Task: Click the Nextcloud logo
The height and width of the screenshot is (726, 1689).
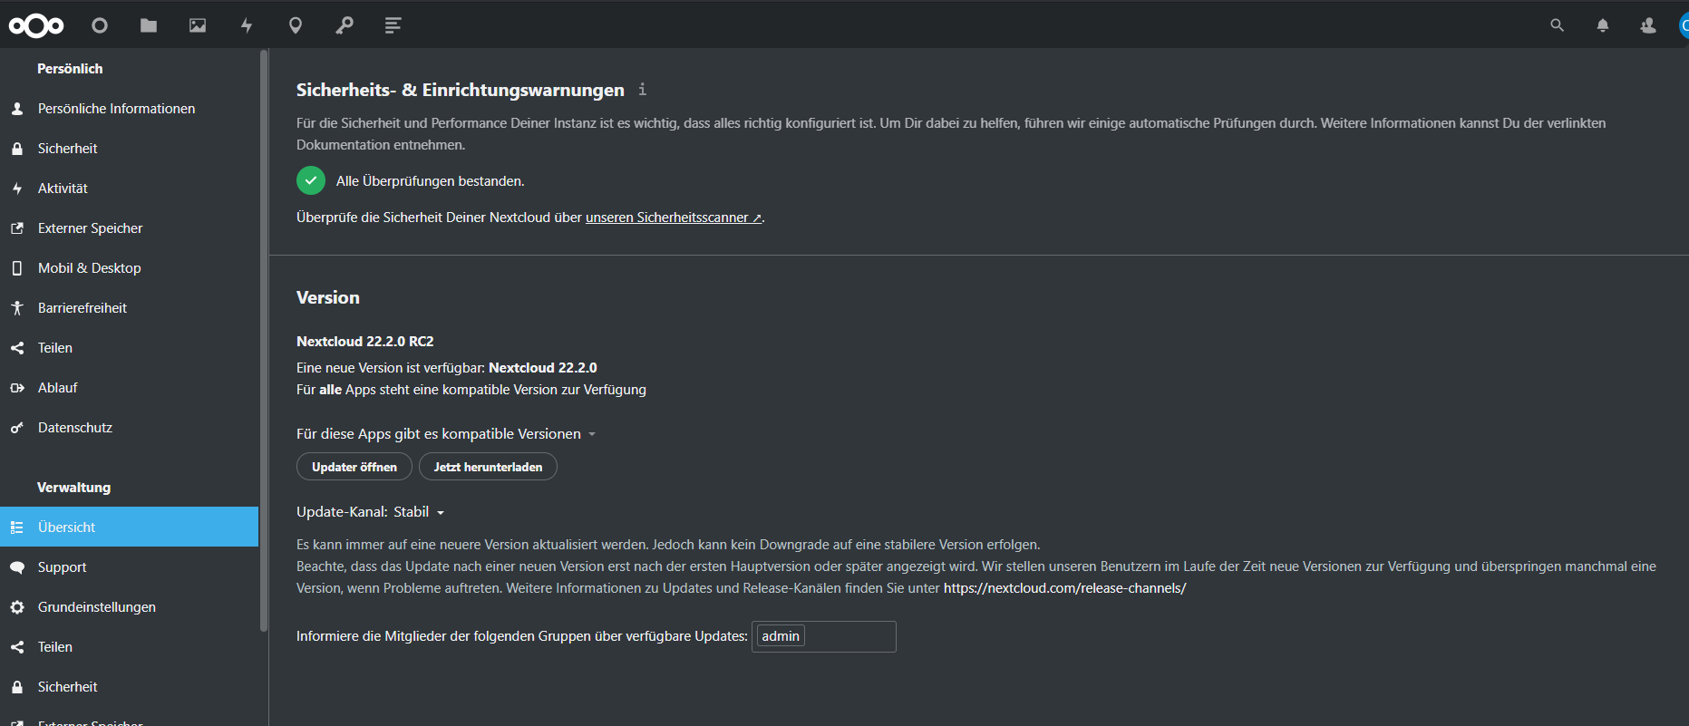Action: pyautogui.click(x=36, y=25)
